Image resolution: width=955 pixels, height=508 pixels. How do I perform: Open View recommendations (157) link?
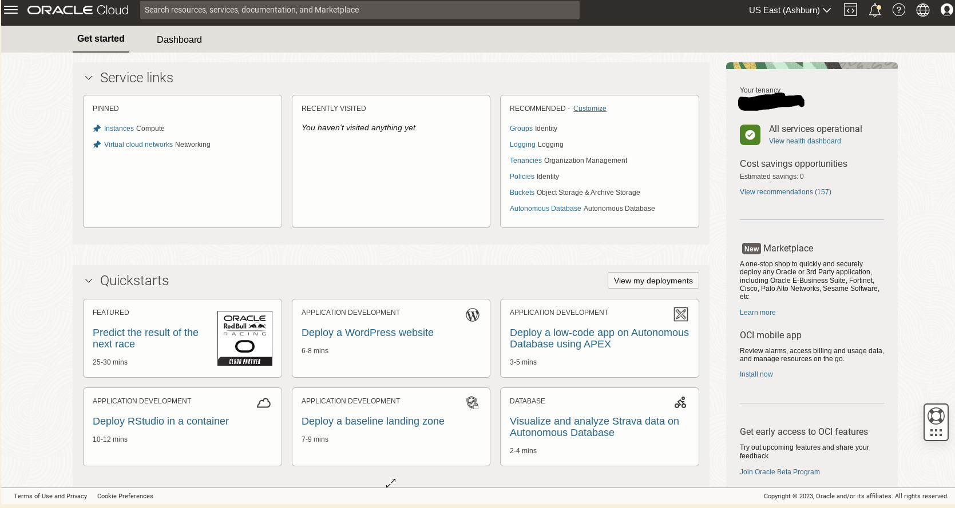pyautogui.click(x=786, y=192)
